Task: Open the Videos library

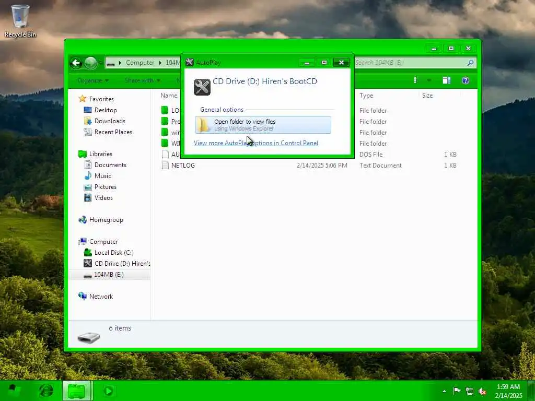Action: click(x=103, y=198)
